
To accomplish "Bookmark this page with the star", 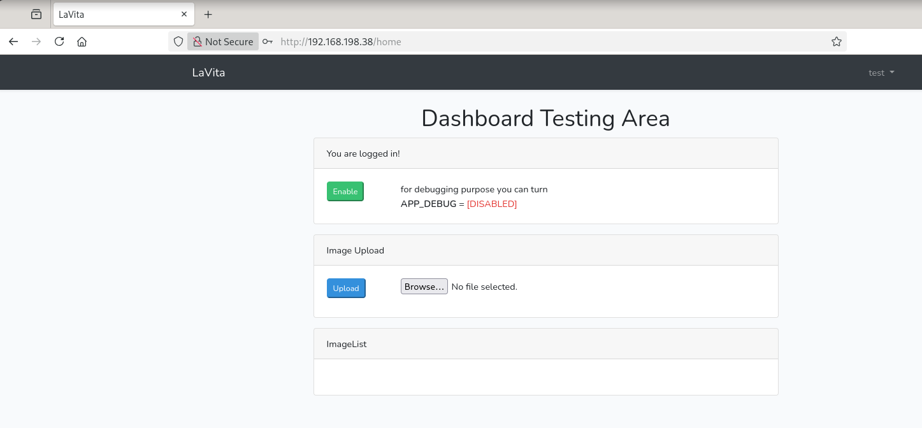I will [x=837, y=41].
